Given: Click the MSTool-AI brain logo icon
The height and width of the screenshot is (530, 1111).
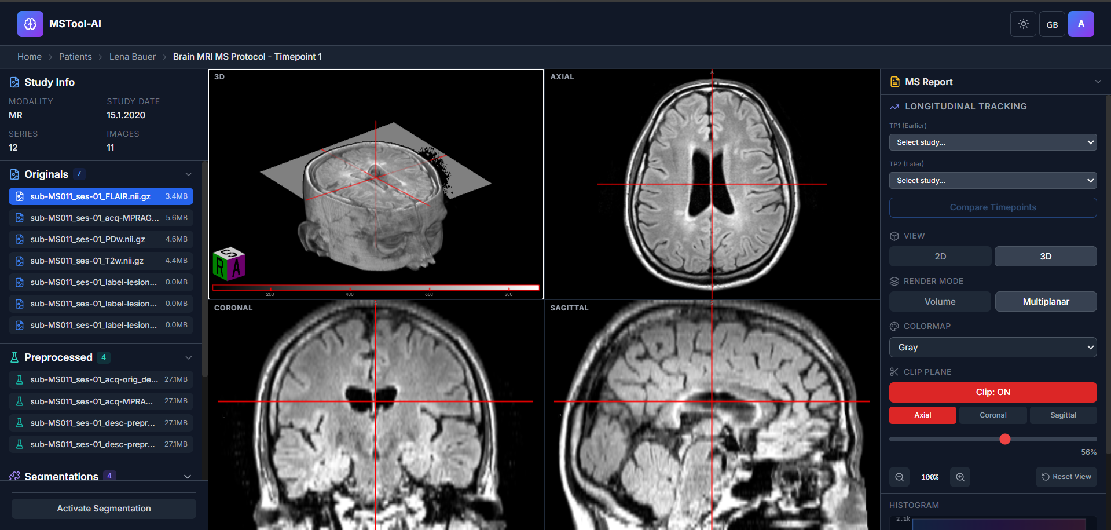Looking at the screenshot, I should coord(30,24).
